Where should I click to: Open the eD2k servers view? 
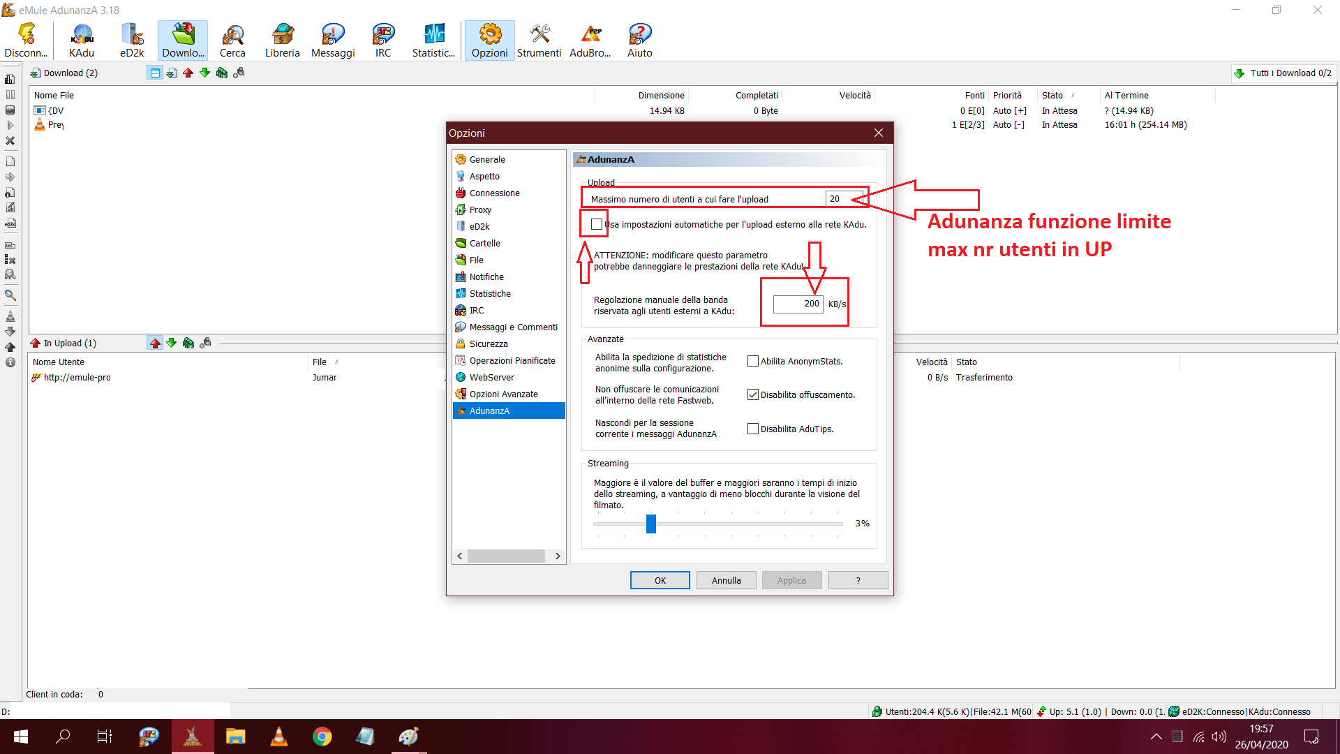tap(132, 40)
